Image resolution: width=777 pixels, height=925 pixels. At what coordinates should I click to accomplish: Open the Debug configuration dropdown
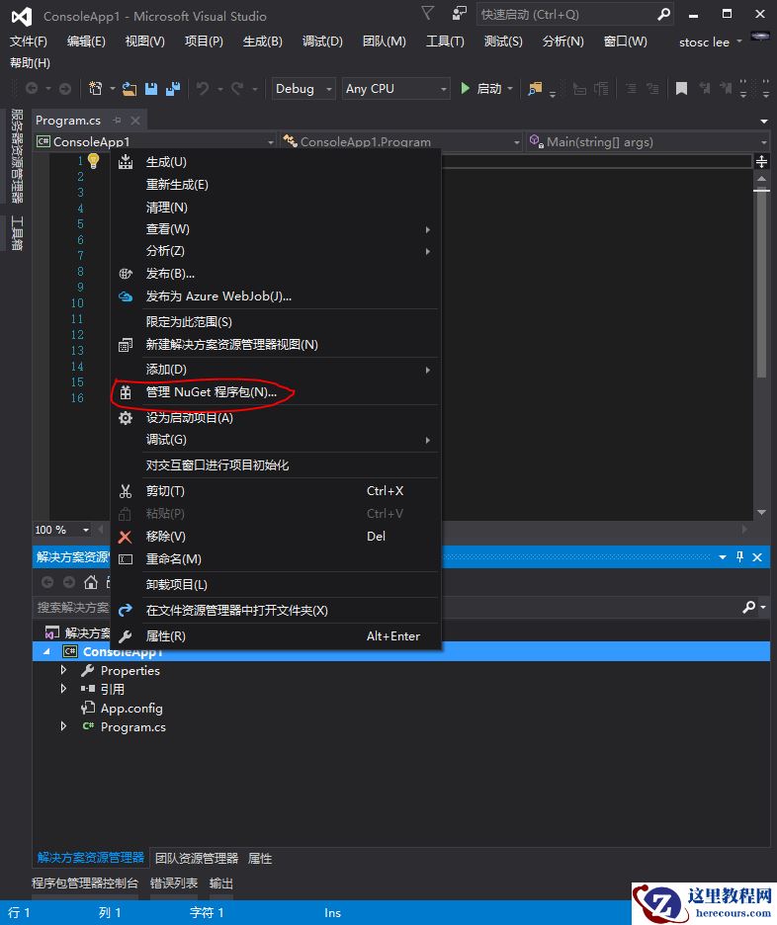pyautogui.click(x=303, y=89)
